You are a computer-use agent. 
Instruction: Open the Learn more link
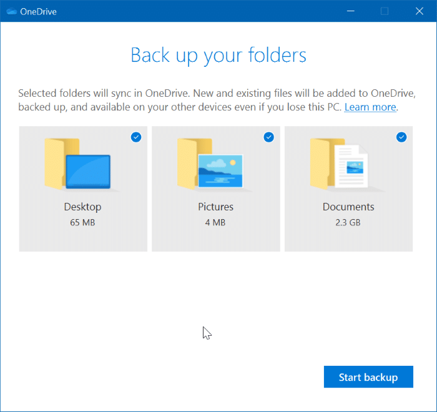(x=370, y=107)
